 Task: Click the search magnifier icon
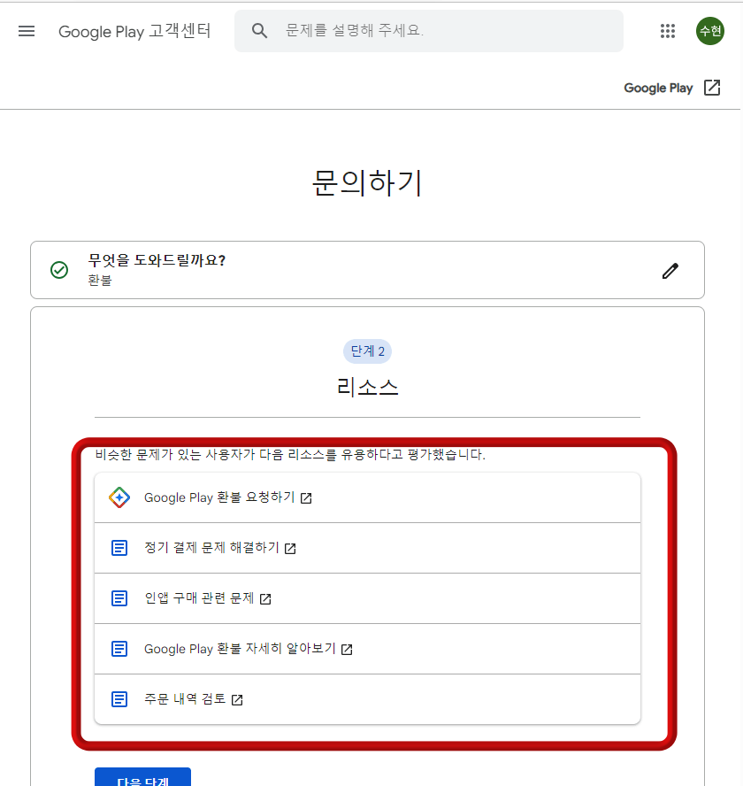tap(259, 30)
